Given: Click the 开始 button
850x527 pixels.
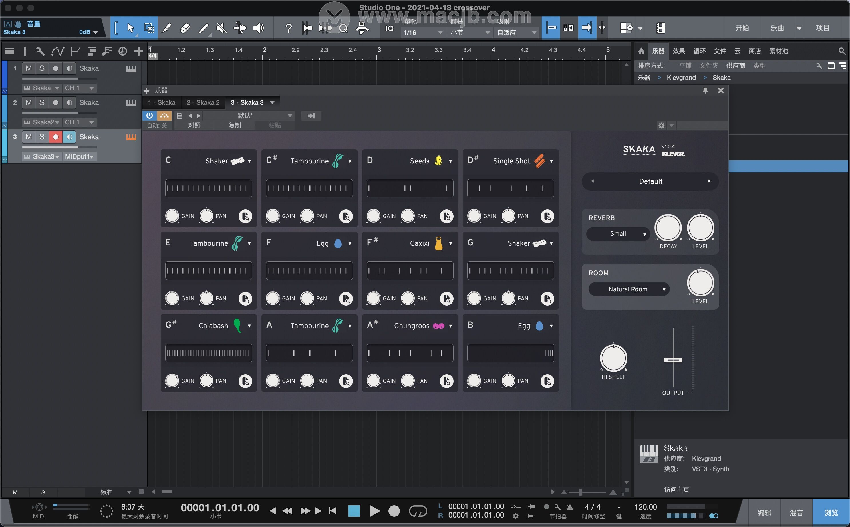Looking at the screenshot, I should 742,28.
